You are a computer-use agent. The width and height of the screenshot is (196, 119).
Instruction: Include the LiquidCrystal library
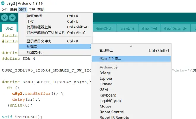(131, 101)
